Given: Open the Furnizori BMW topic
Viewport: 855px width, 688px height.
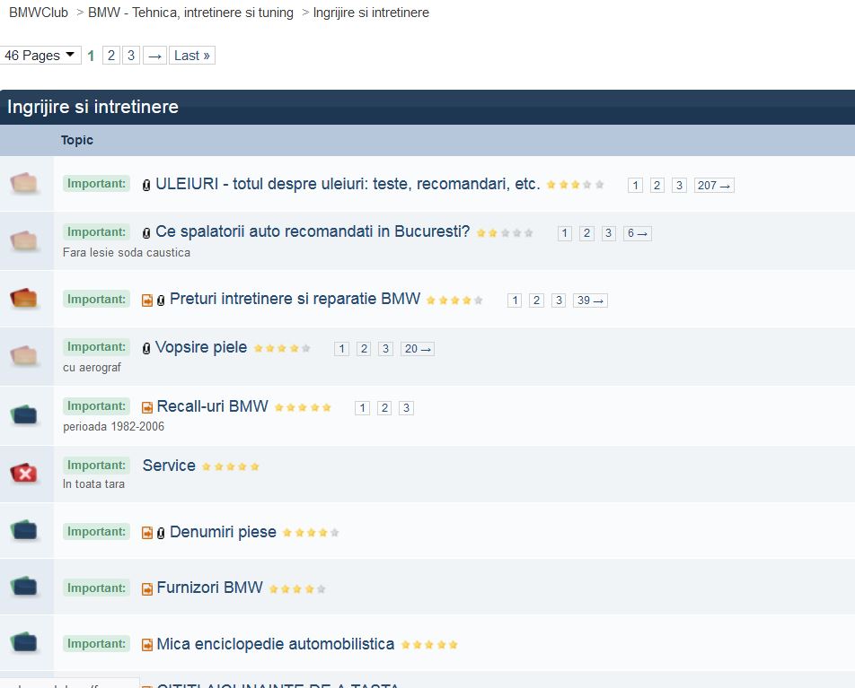Looking at the screenshot, I should click(210, 588).
